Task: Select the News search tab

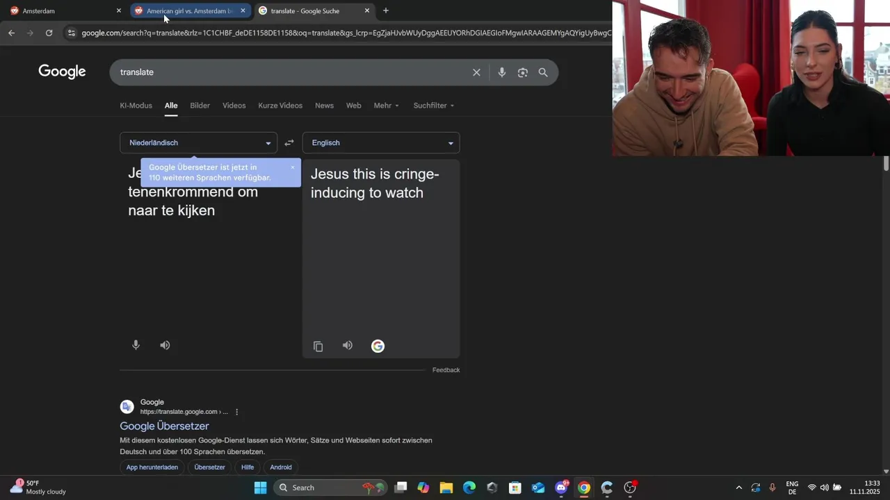Action: click(324, 106)
